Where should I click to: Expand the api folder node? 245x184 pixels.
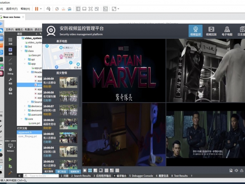[x=28, y=59]
